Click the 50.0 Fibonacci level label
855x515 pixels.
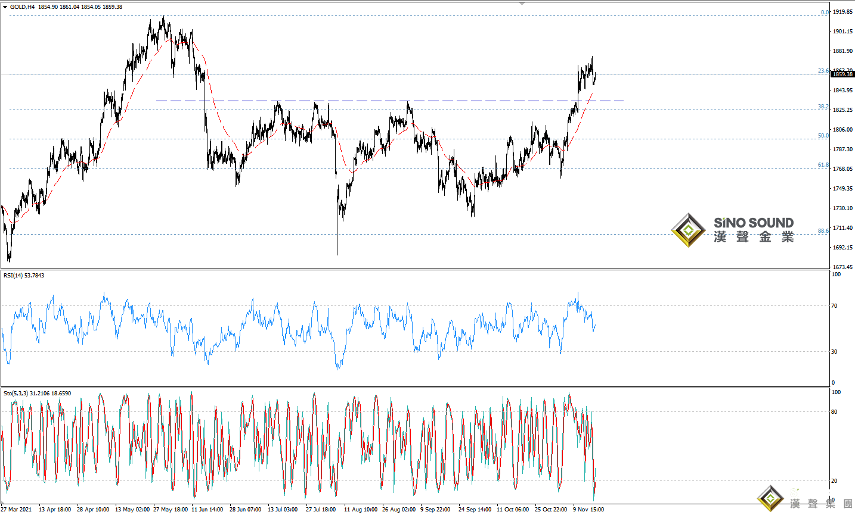[823, 136]
